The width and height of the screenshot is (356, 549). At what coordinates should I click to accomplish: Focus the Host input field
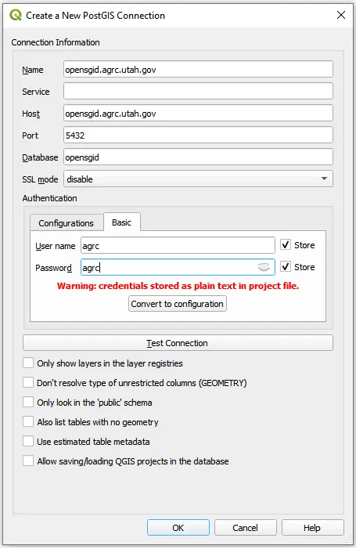pos(198,113)
